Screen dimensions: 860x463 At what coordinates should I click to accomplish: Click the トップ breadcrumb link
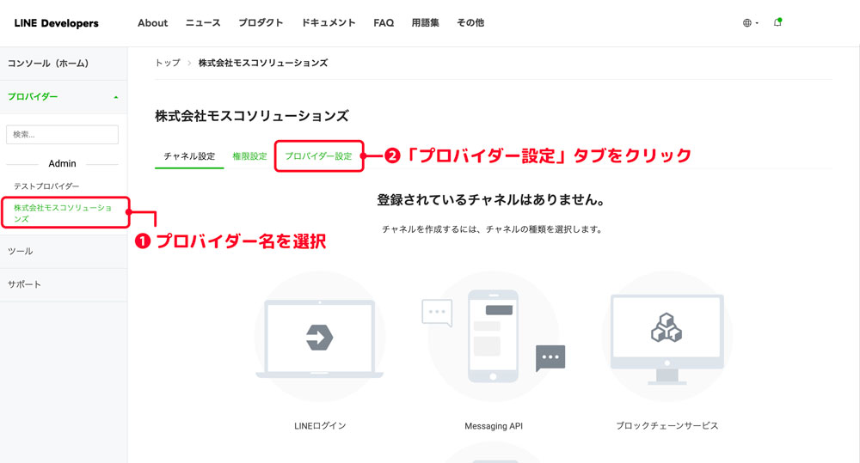168,63
